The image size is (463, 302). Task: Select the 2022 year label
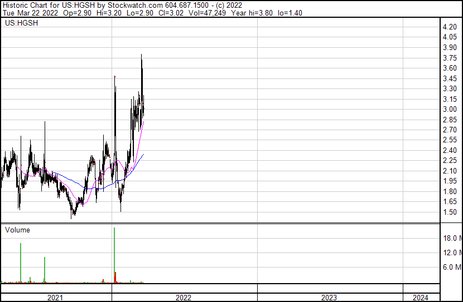183,298
